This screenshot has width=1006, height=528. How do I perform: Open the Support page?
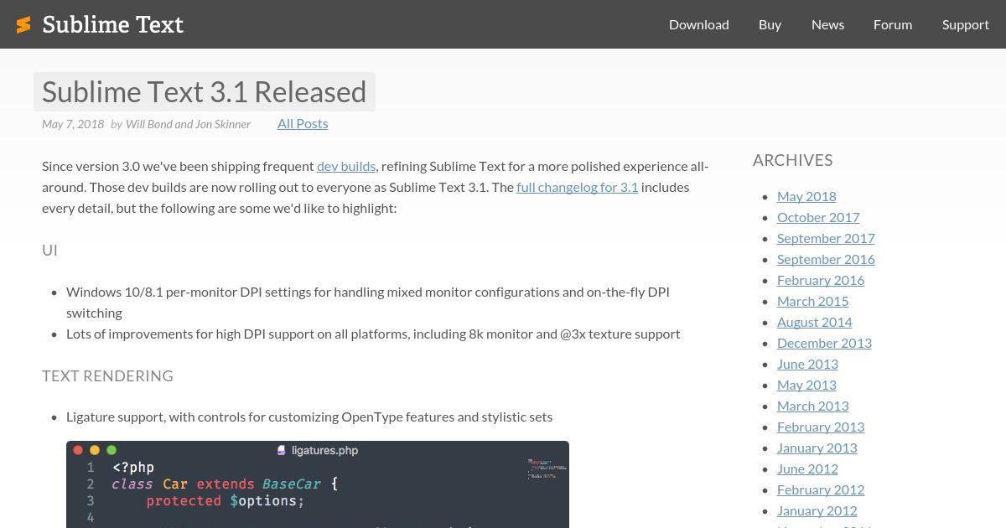[x=965, y=24]
